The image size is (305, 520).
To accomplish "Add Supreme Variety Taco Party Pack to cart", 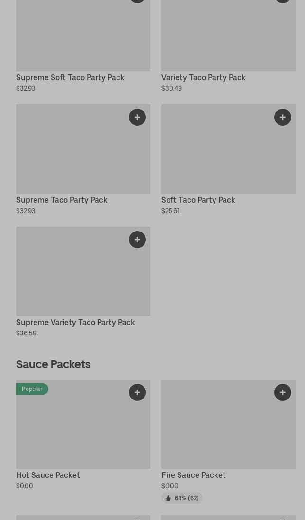I will [137, 240].
